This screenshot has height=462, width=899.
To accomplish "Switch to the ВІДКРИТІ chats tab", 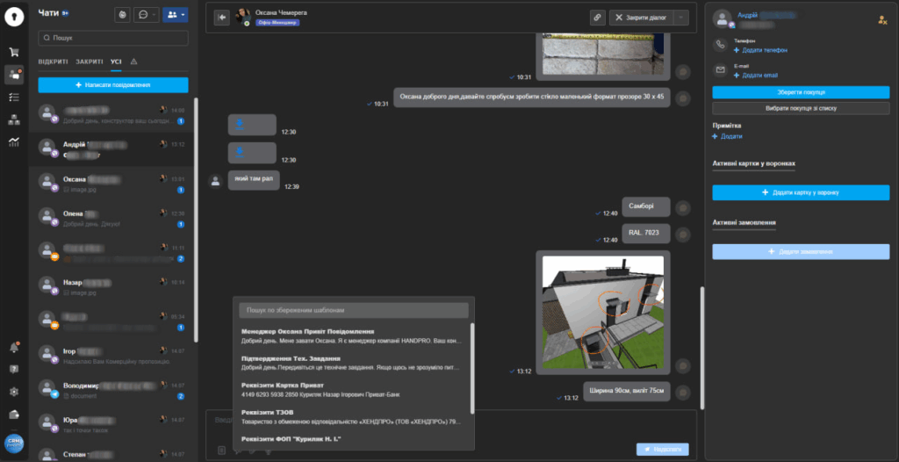I will click(53, 61).
